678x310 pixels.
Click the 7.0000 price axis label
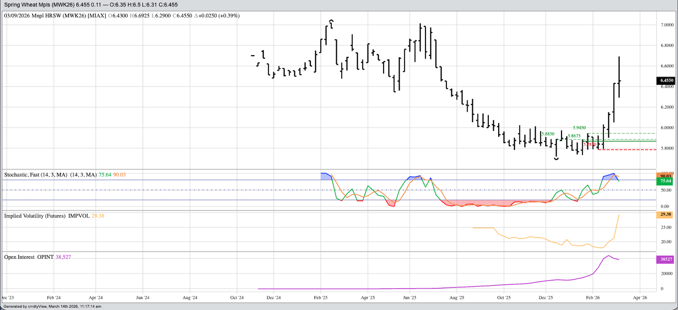tap(667, 25)
